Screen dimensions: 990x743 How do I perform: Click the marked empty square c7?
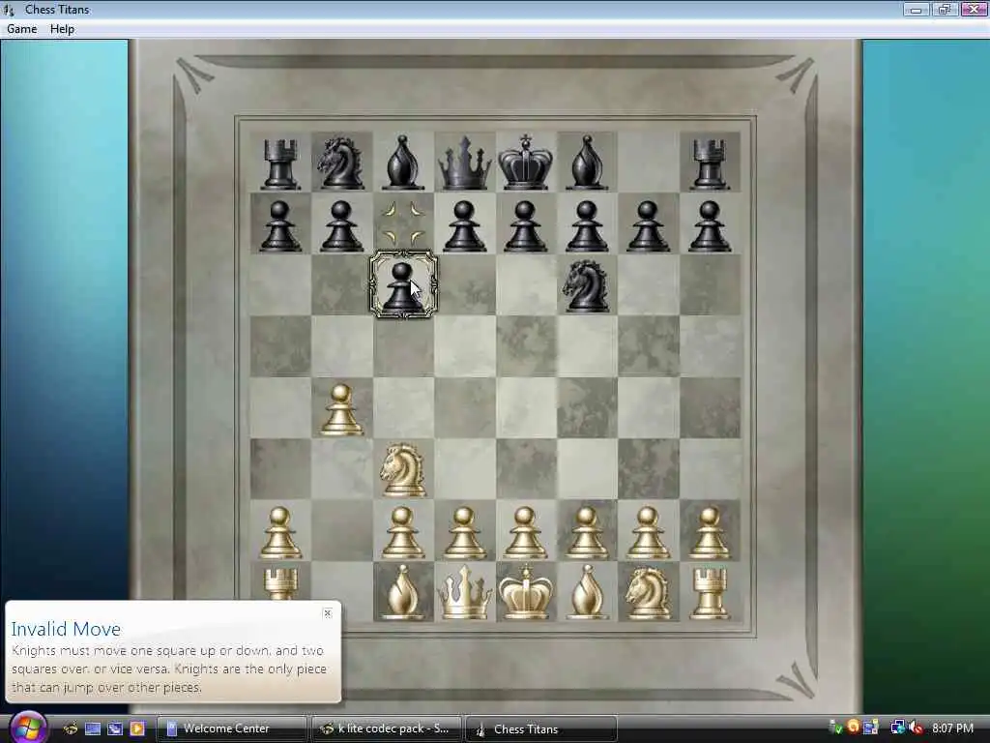403,223
